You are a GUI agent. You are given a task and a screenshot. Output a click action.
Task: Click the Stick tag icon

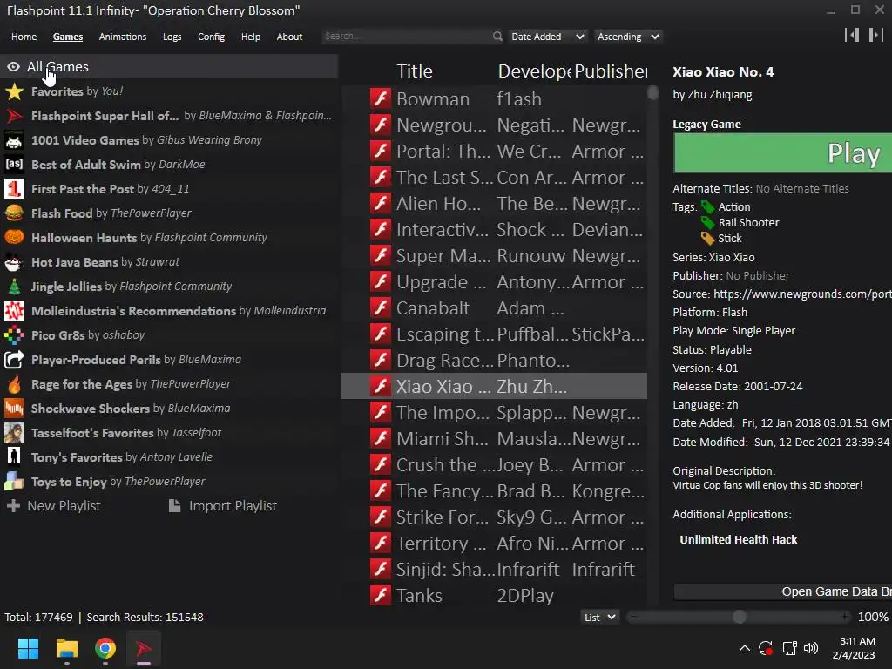coord(707,239)
